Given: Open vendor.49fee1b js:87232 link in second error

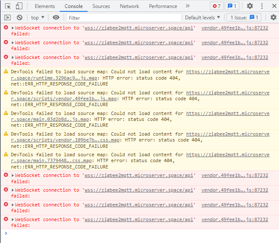Looking at the screenshot, I should 235,43.
